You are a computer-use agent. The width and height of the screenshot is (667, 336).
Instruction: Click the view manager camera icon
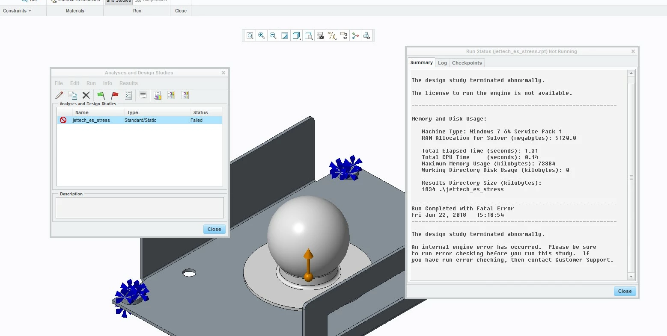click(x=320, y=35)
